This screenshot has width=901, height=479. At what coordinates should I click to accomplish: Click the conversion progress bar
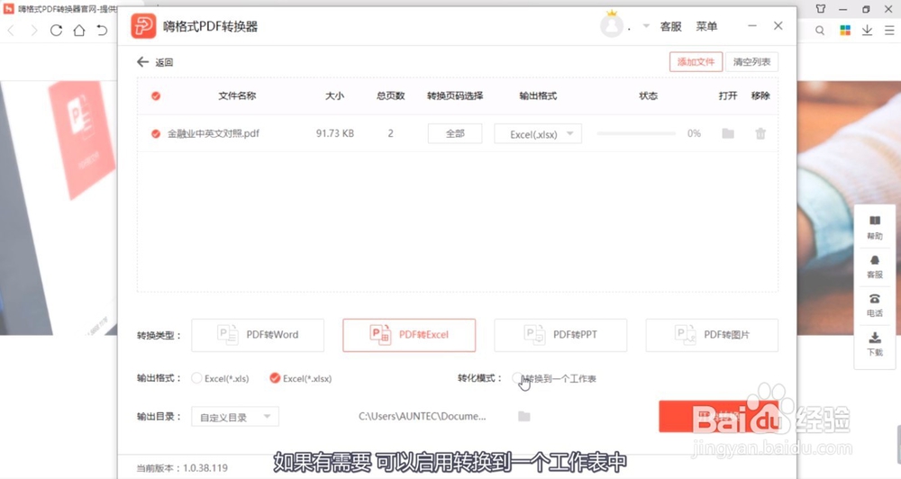[636, 134]
